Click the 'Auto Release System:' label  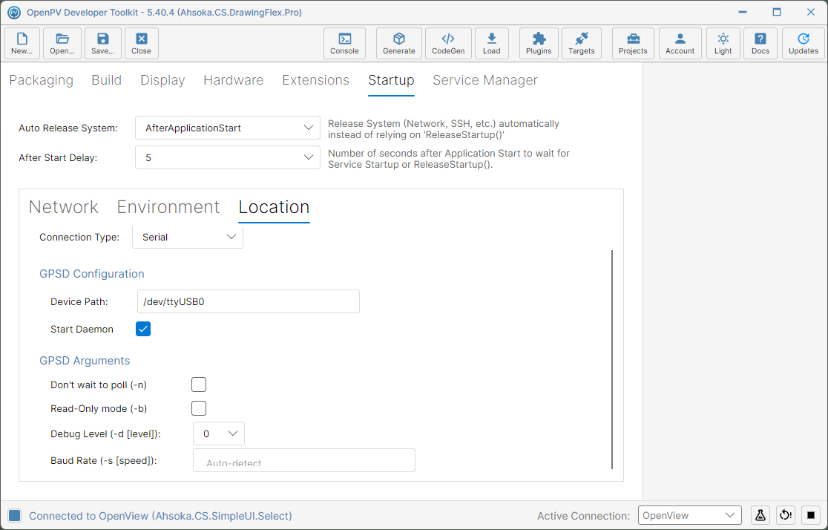point(68,128)
